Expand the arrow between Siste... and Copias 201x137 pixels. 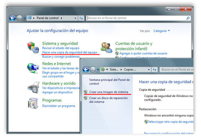click(121, 70)
